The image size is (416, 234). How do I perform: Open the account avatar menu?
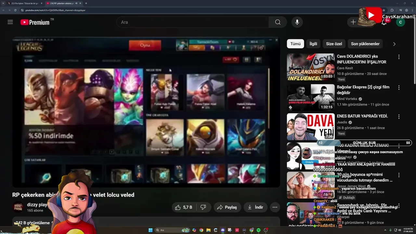pyautogui.click(x=400, y=22)
